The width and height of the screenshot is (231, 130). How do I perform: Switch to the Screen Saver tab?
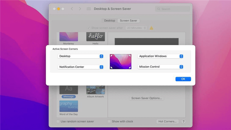point(128,21)
